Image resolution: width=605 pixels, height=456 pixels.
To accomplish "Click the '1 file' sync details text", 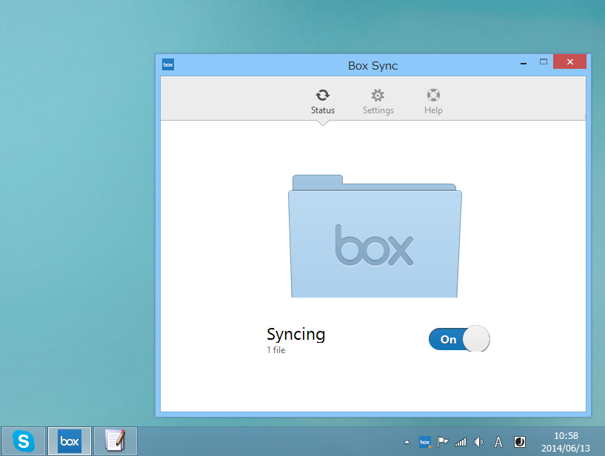I will pos(275,350).
